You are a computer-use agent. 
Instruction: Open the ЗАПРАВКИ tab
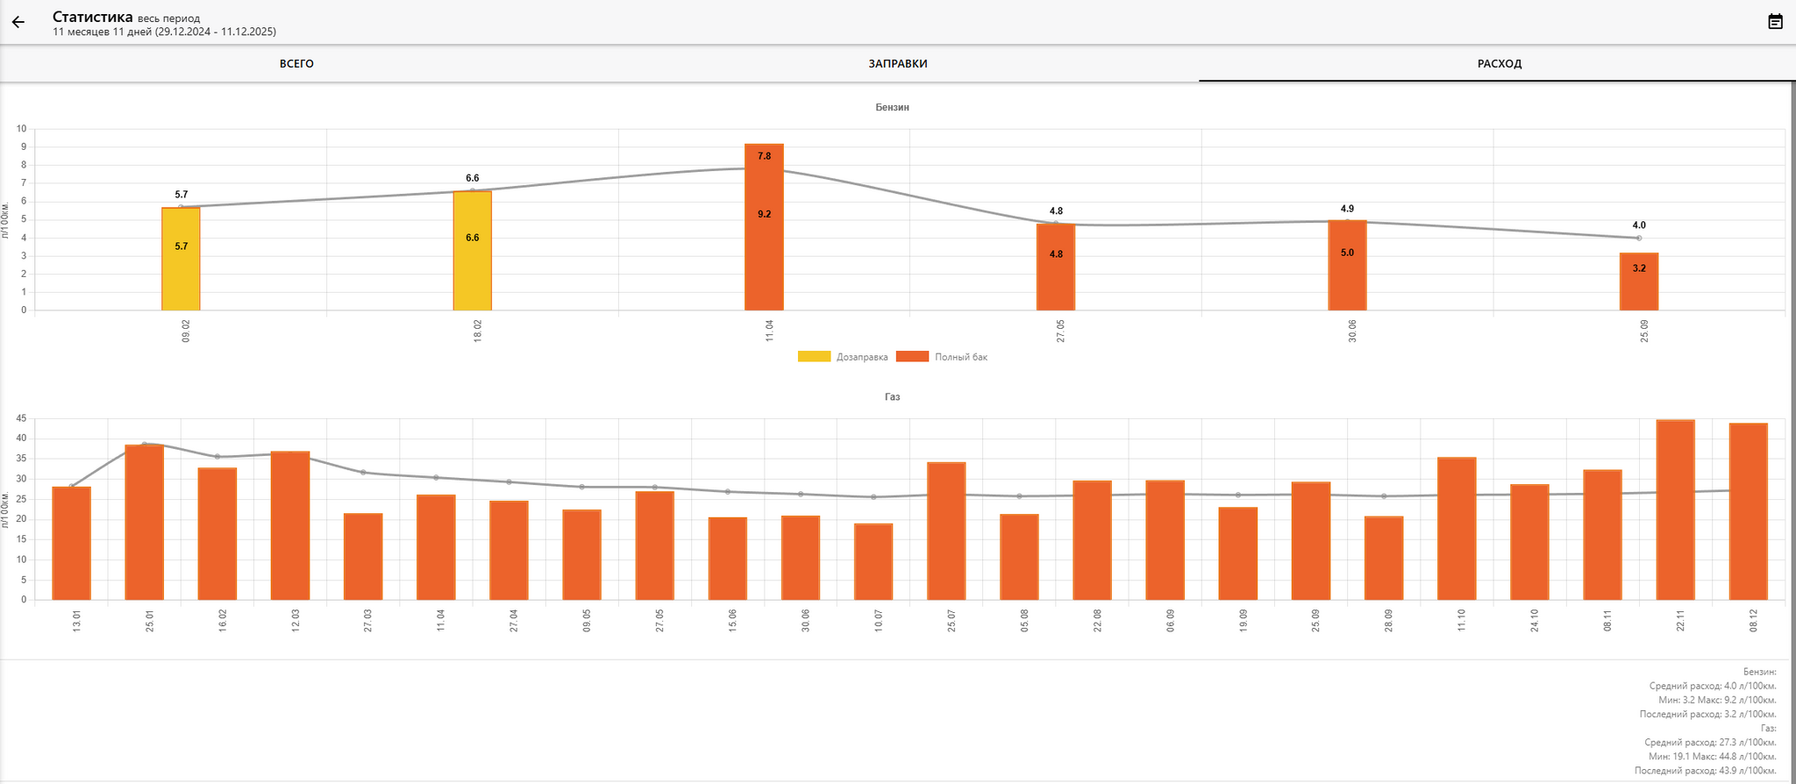click(898, 64)
